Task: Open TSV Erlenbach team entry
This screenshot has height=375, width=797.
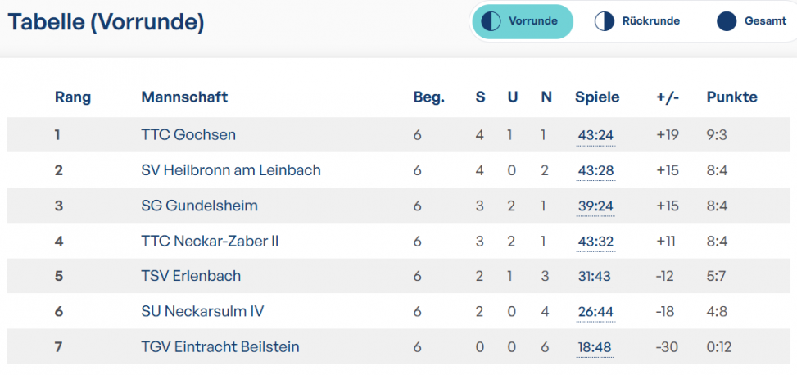Action: tap(191, 276)
